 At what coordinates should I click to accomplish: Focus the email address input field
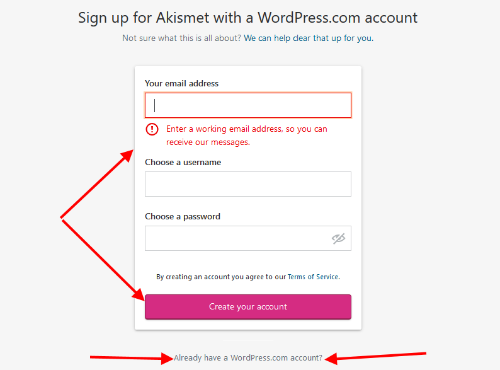point(248,105)
